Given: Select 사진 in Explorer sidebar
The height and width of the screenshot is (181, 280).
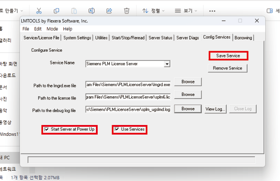Looking at the screenshot, I should pyautogui.click(x=3, y=99).
